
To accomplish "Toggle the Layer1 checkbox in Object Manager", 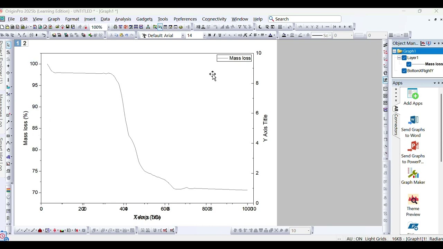I will 404,58.
